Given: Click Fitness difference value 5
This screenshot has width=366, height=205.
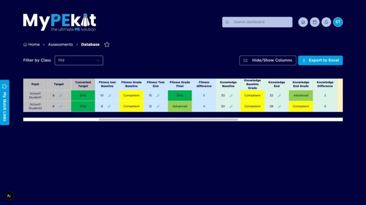Looking at the screenshot, I should point(204,95).
